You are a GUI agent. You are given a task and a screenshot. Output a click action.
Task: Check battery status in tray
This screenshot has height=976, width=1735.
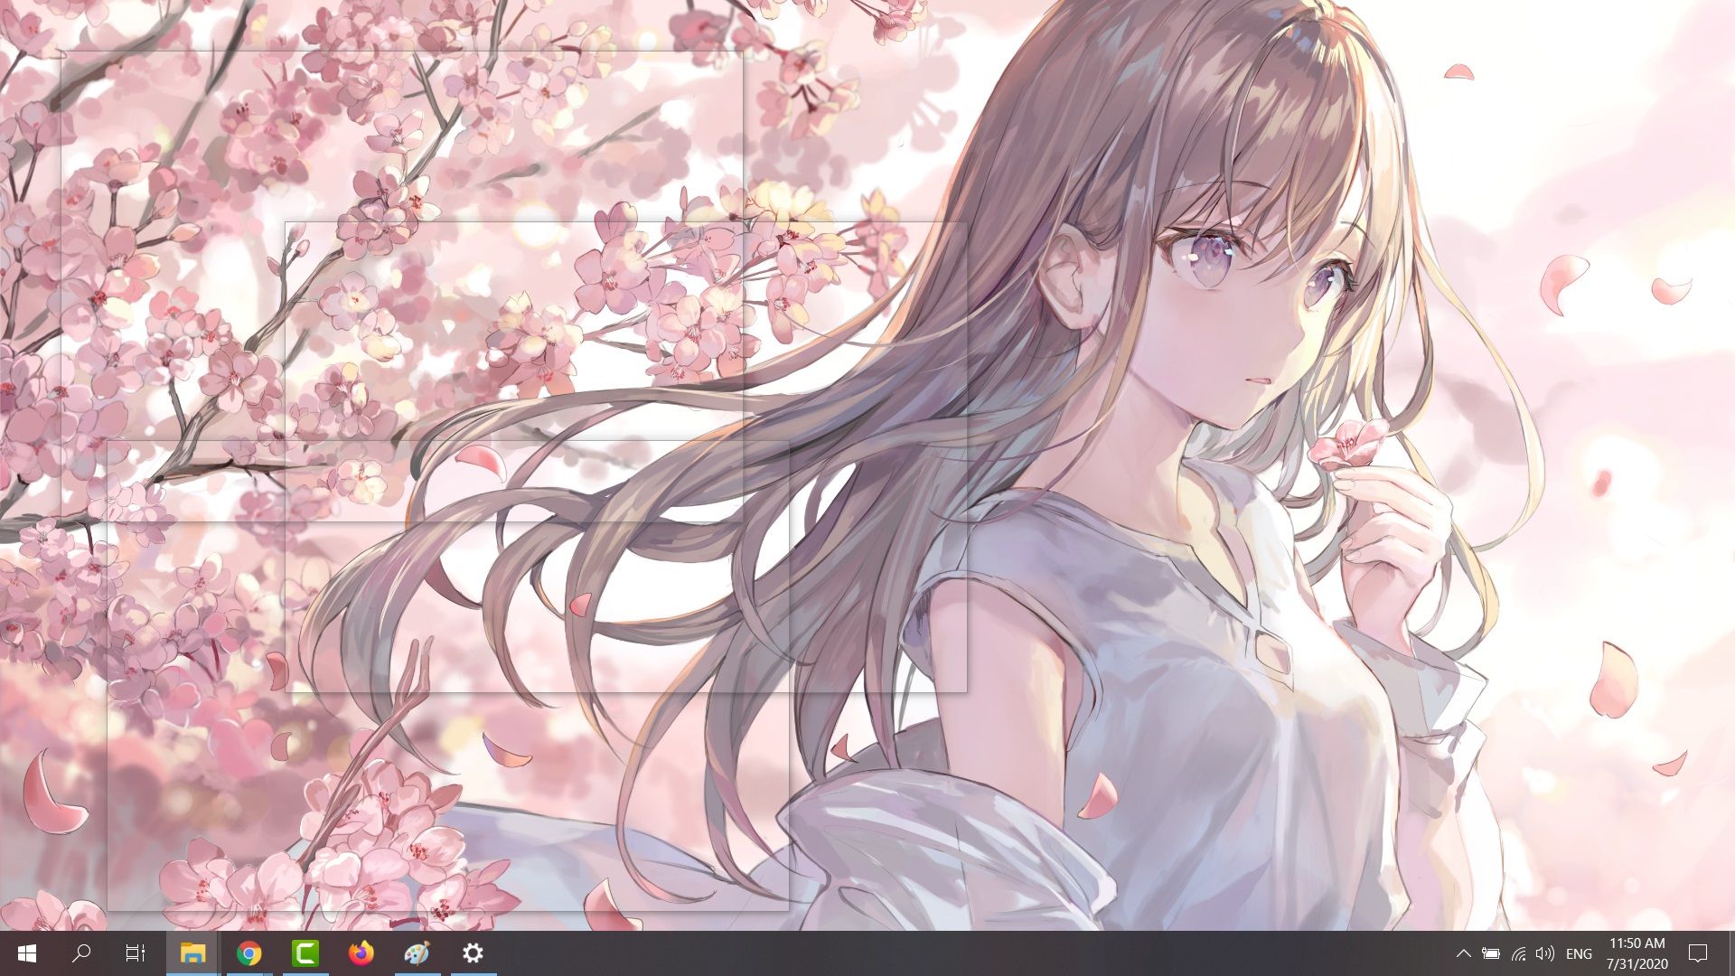tap(1491, 953)
